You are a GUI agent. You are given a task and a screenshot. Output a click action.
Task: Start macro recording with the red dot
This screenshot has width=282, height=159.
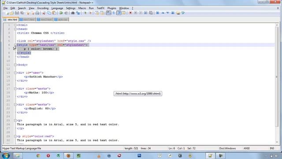tap(130, 13)
